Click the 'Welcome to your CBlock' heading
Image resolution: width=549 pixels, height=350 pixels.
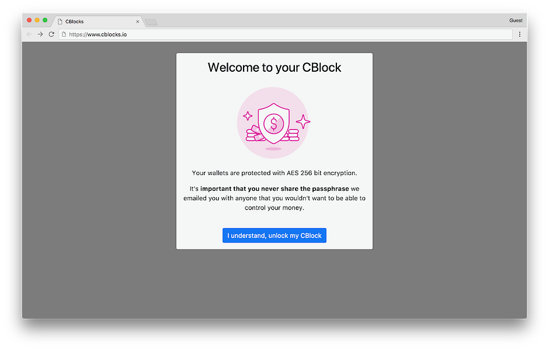(x=274, y=68)
